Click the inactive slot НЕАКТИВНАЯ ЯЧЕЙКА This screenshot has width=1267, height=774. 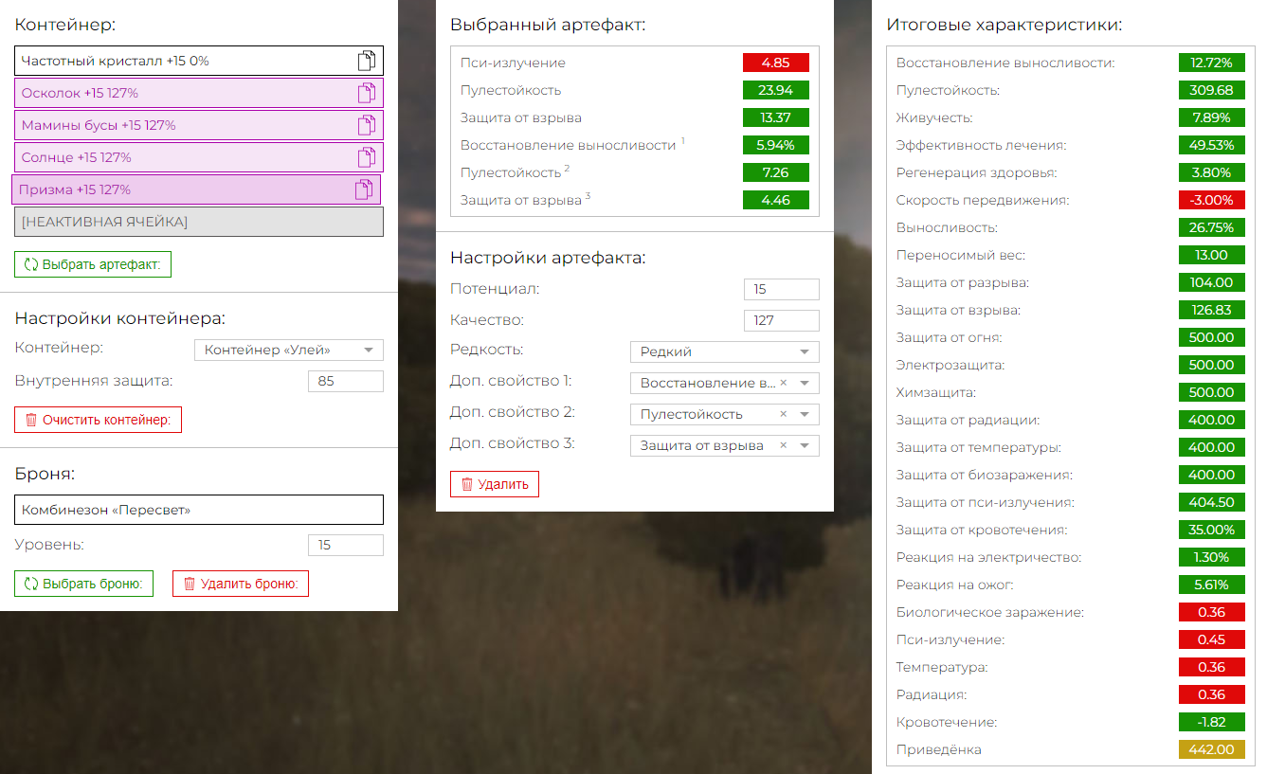[x=199, y=222]
